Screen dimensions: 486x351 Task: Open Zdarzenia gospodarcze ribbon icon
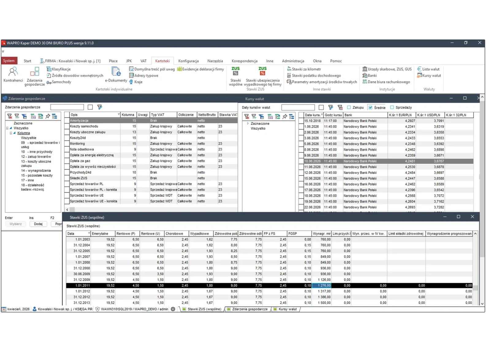click(35, 76)
